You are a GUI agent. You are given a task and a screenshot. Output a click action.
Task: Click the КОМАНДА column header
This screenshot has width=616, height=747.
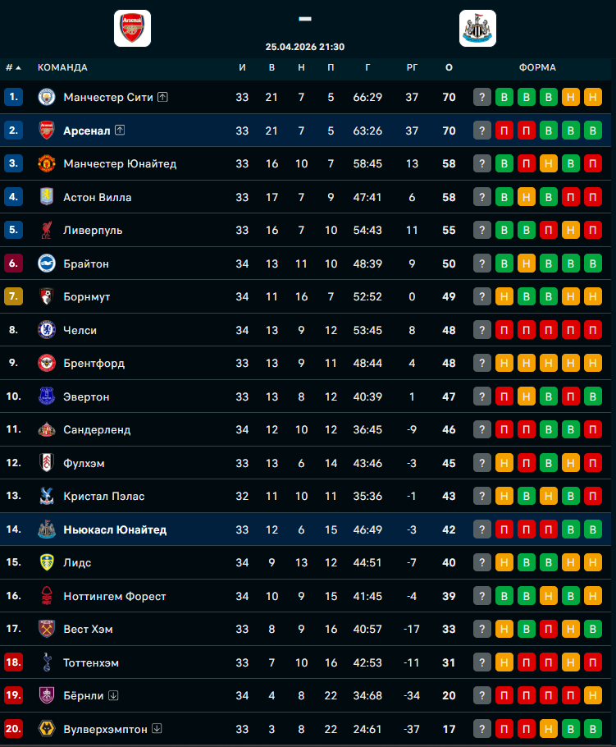pos(62,67)
